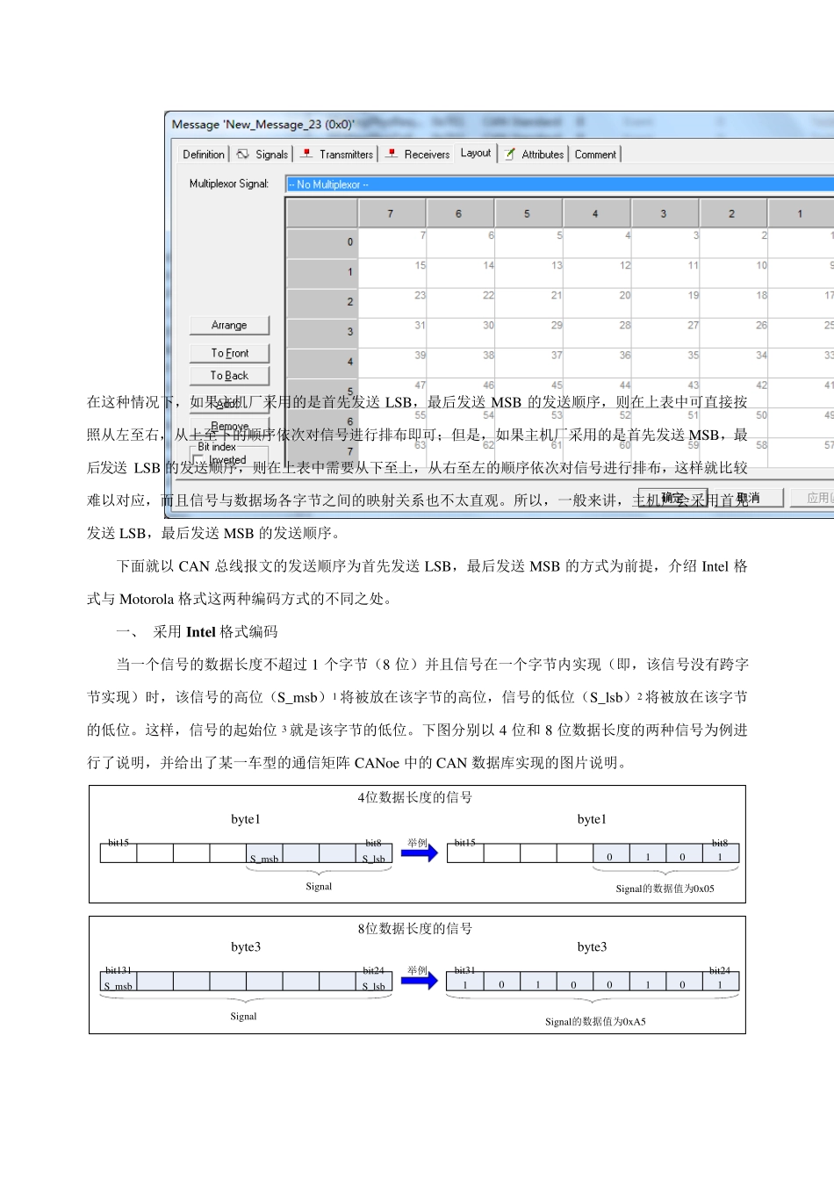Switch to the Transmitters tab
Image resolution: width=834 pixels, height=1180 pixels.
(x=336, y=155)
